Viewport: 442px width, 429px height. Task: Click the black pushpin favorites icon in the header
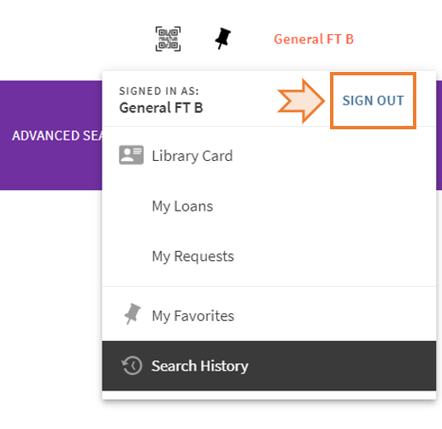click(x=223, y=39)
